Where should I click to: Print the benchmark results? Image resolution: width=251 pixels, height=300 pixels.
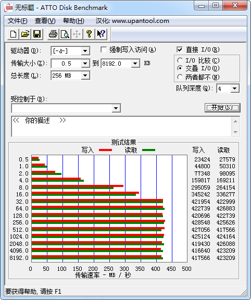click(53, 34)
